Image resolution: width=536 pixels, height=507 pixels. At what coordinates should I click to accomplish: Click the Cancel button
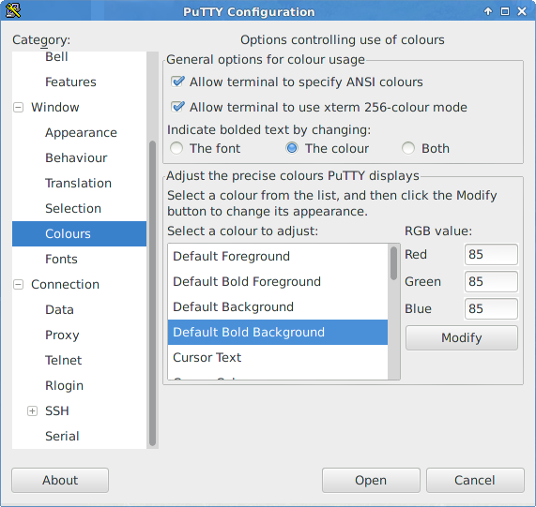475,480
